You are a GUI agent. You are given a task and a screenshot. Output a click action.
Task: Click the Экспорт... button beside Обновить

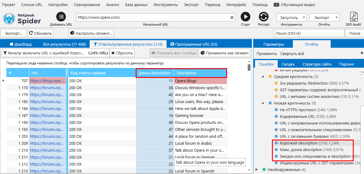click(x=14, y=33)
